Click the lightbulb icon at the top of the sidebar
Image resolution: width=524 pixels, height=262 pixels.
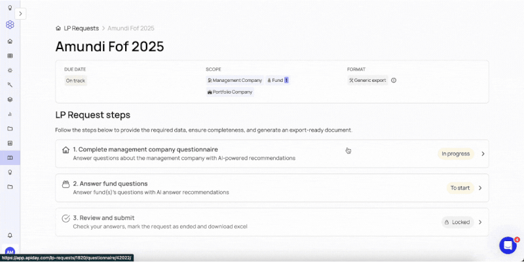10,7
